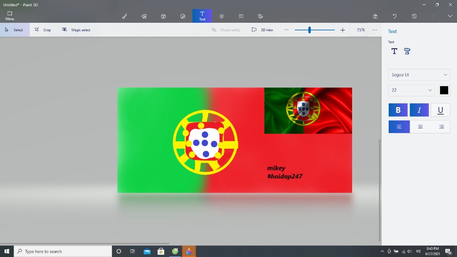Image resolution: width=457 pixels, height=257 pixels.
Task: Open the Effects tool
Action: (x=221, y=17)
